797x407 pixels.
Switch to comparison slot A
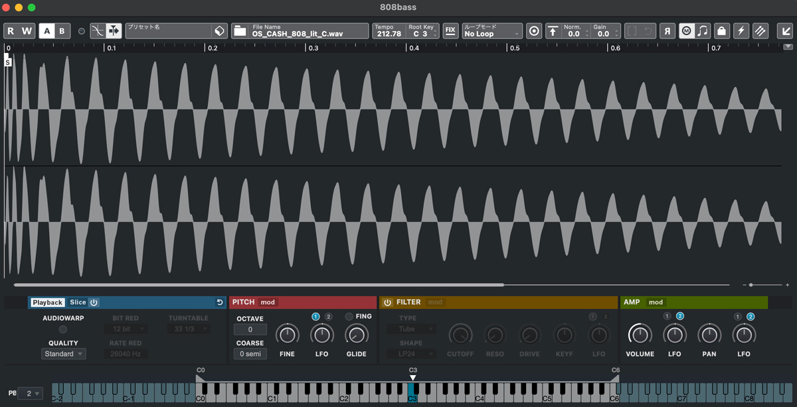[x=46, y=31]
